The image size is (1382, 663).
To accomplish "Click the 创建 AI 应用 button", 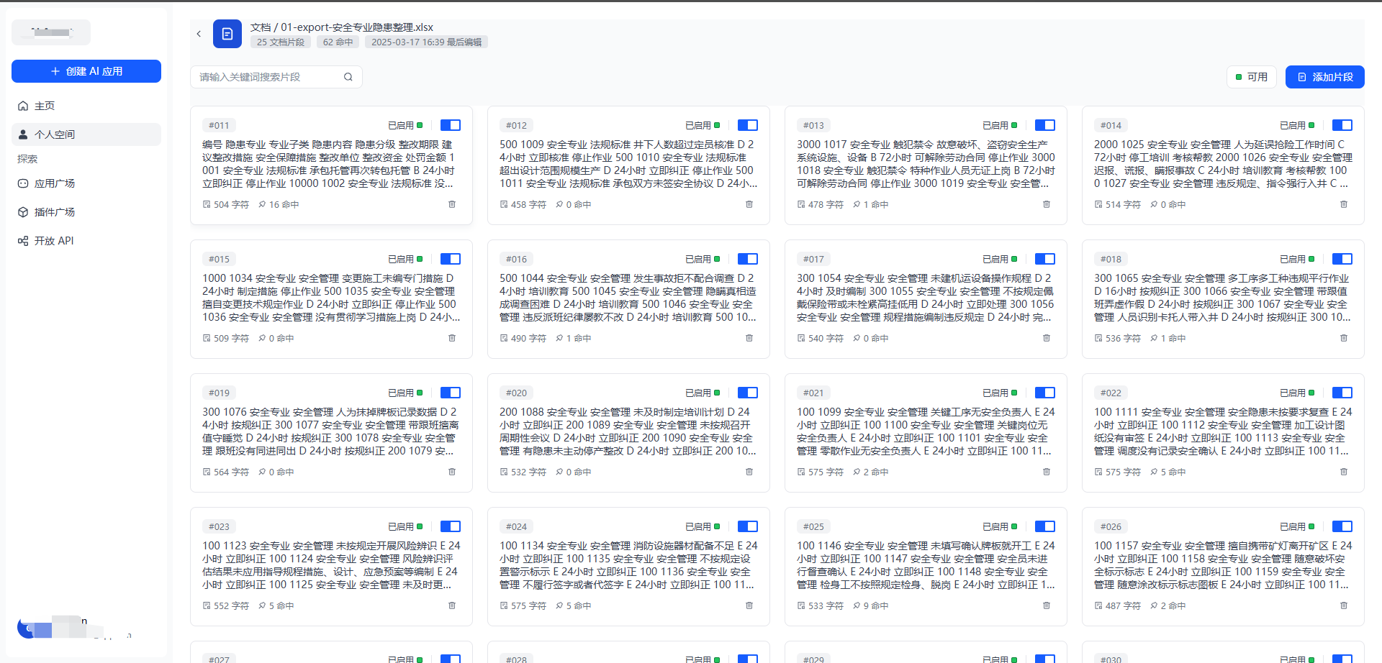I will (86, 71).
